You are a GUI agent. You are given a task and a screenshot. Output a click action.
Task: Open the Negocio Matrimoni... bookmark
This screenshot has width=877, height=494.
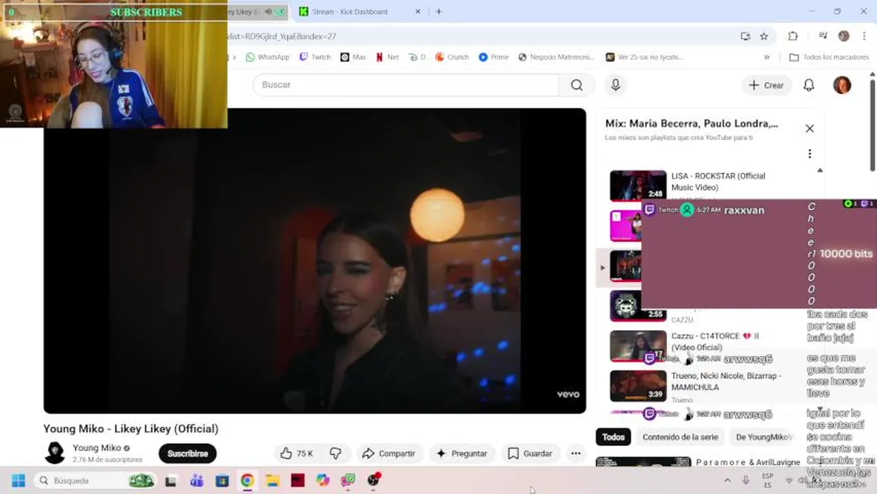tap(556, 57)
